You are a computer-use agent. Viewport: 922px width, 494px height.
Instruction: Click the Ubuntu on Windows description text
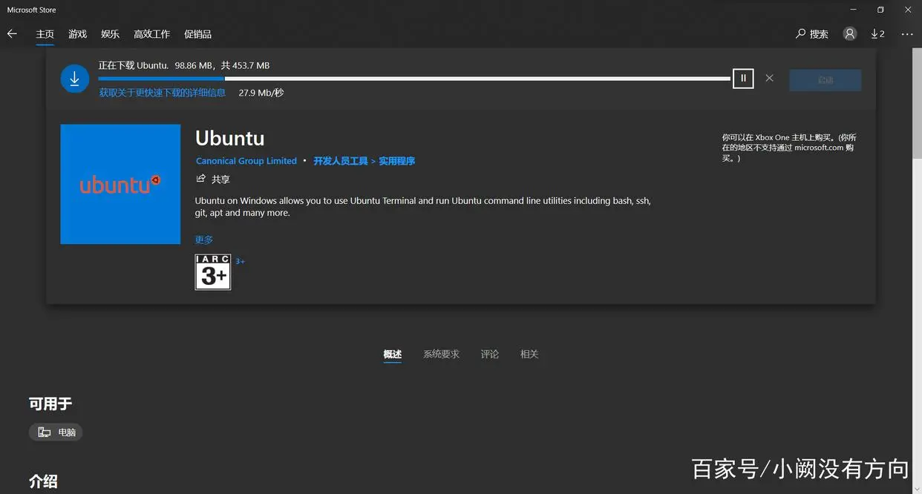tap(423, 207)
